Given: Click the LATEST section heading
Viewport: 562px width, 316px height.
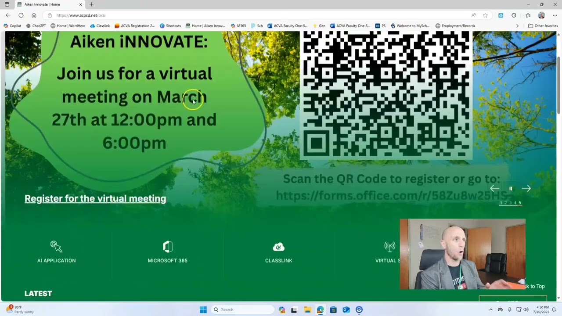Looking at the screenshot, I should [38, 294].
